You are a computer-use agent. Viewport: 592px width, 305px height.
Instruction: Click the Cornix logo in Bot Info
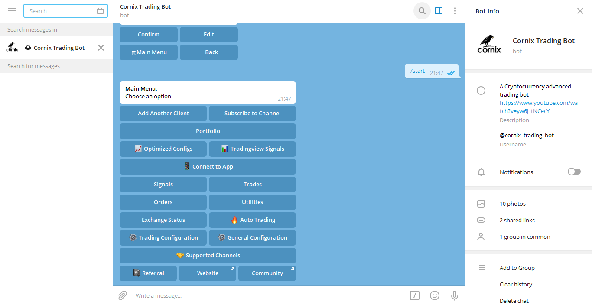[489, 44]
